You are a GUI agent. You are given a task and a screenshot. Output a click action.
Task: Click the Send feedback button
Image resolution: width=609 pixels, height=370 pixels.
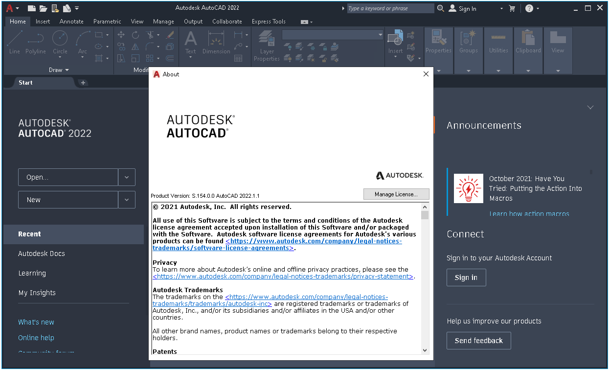pos(479,341)
